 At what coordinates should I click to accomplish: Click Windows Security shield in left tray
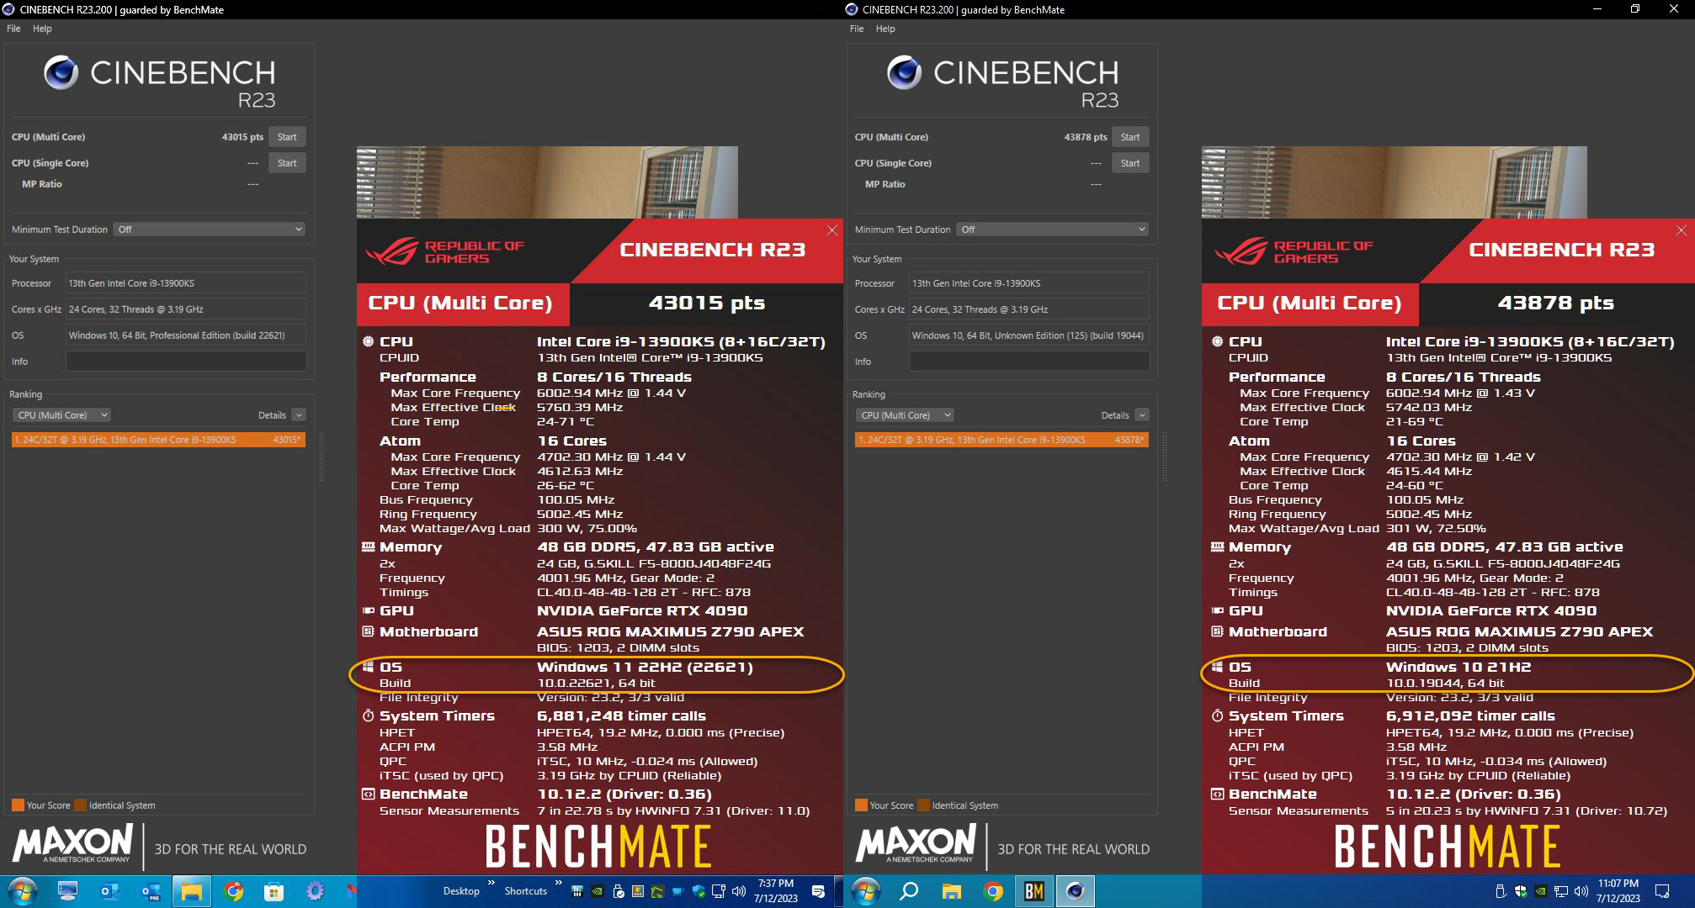click(699, 891)
